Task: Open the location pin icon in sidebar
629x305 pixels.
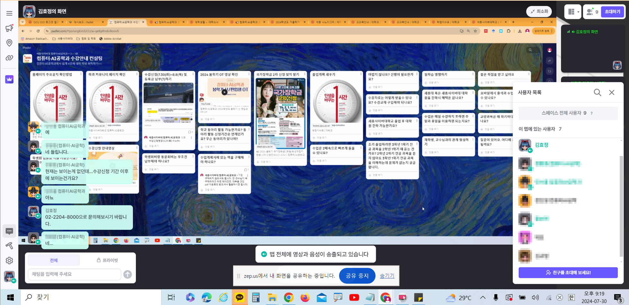Action: pos(9,43)
